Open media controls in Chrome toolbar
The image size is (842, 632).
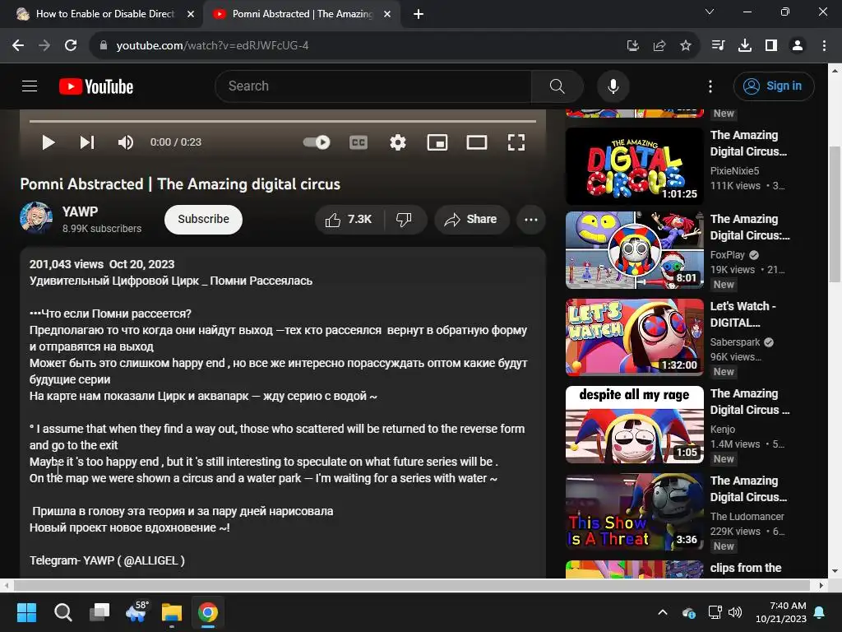pyautogui.click(x=718, y=46)
